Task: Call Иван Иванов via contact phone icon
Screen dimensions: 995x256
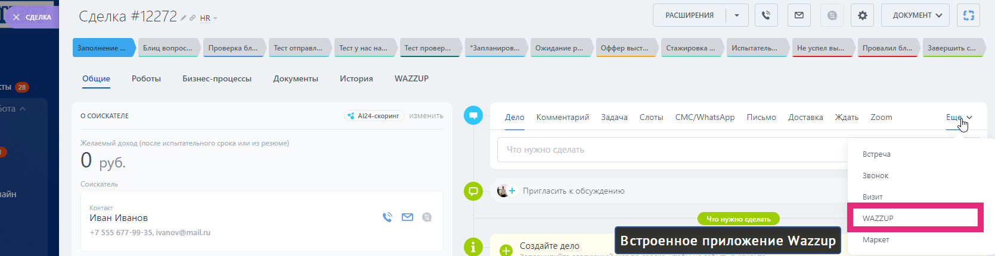Action: (388, 217)
